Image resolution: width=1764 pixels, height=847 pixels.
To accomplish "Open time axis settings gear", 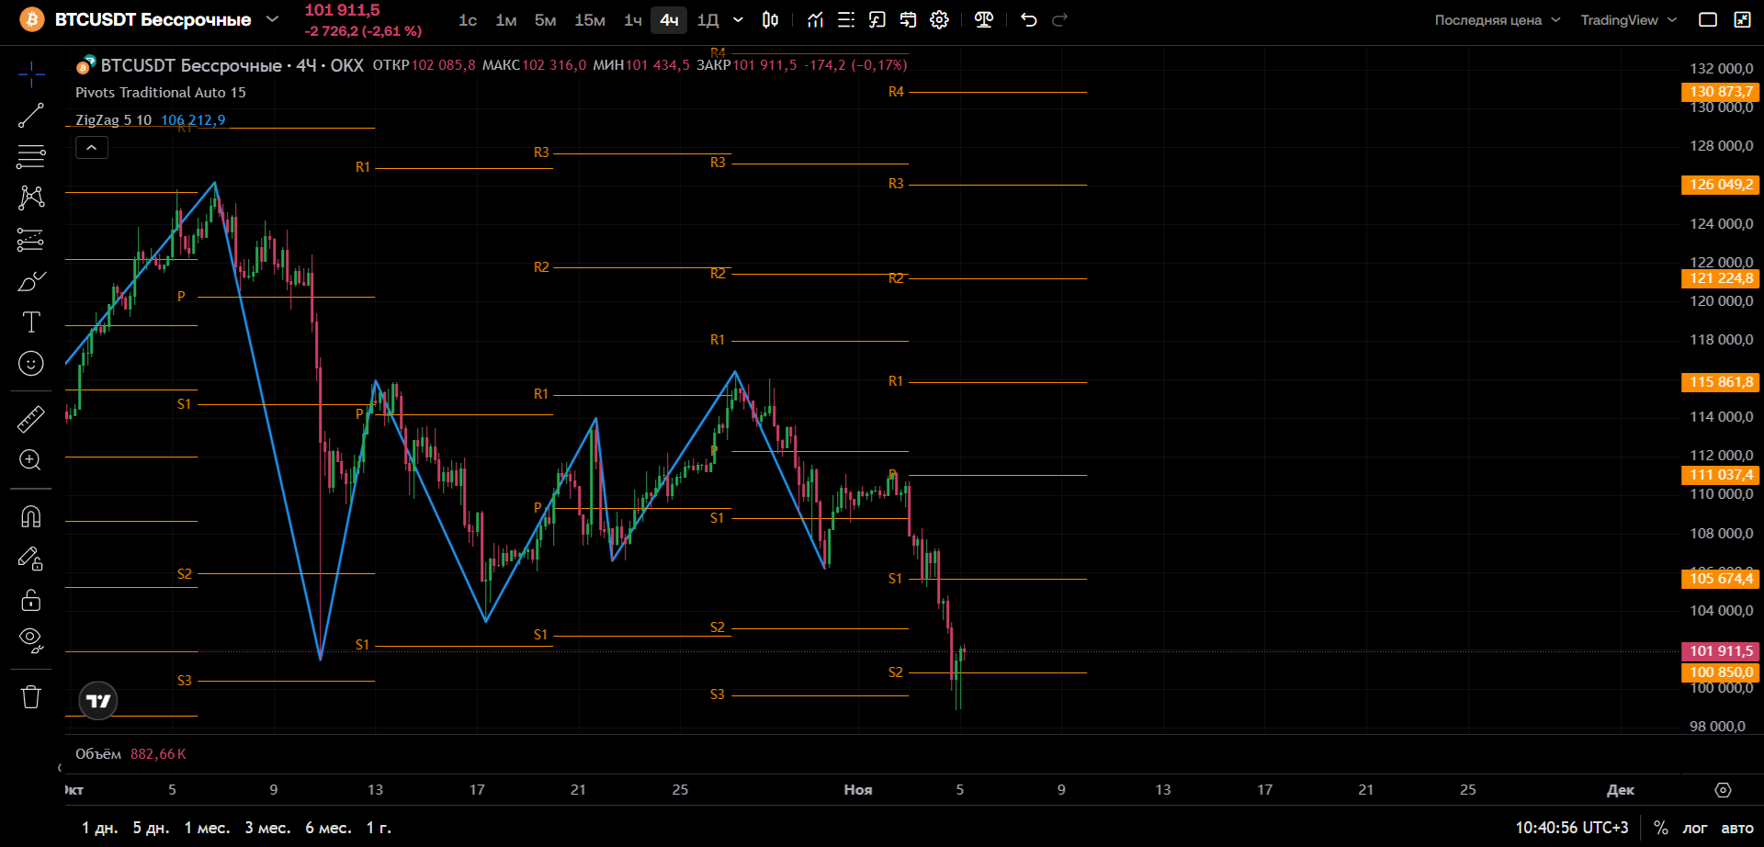I will 1723,790.
